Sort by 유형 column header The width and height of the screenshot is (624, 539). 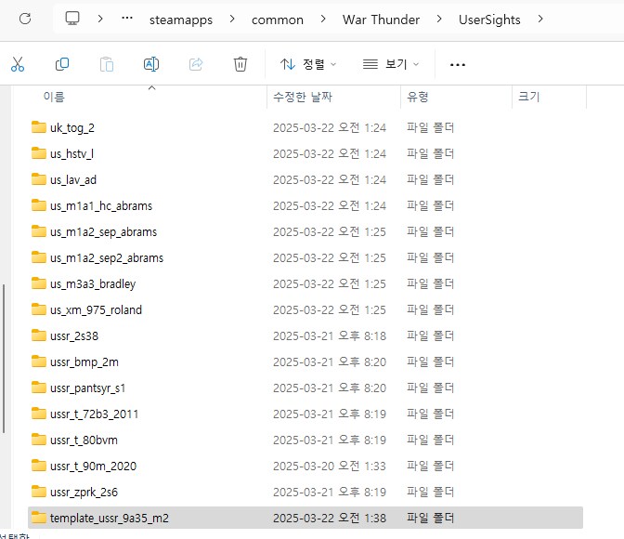418,97
